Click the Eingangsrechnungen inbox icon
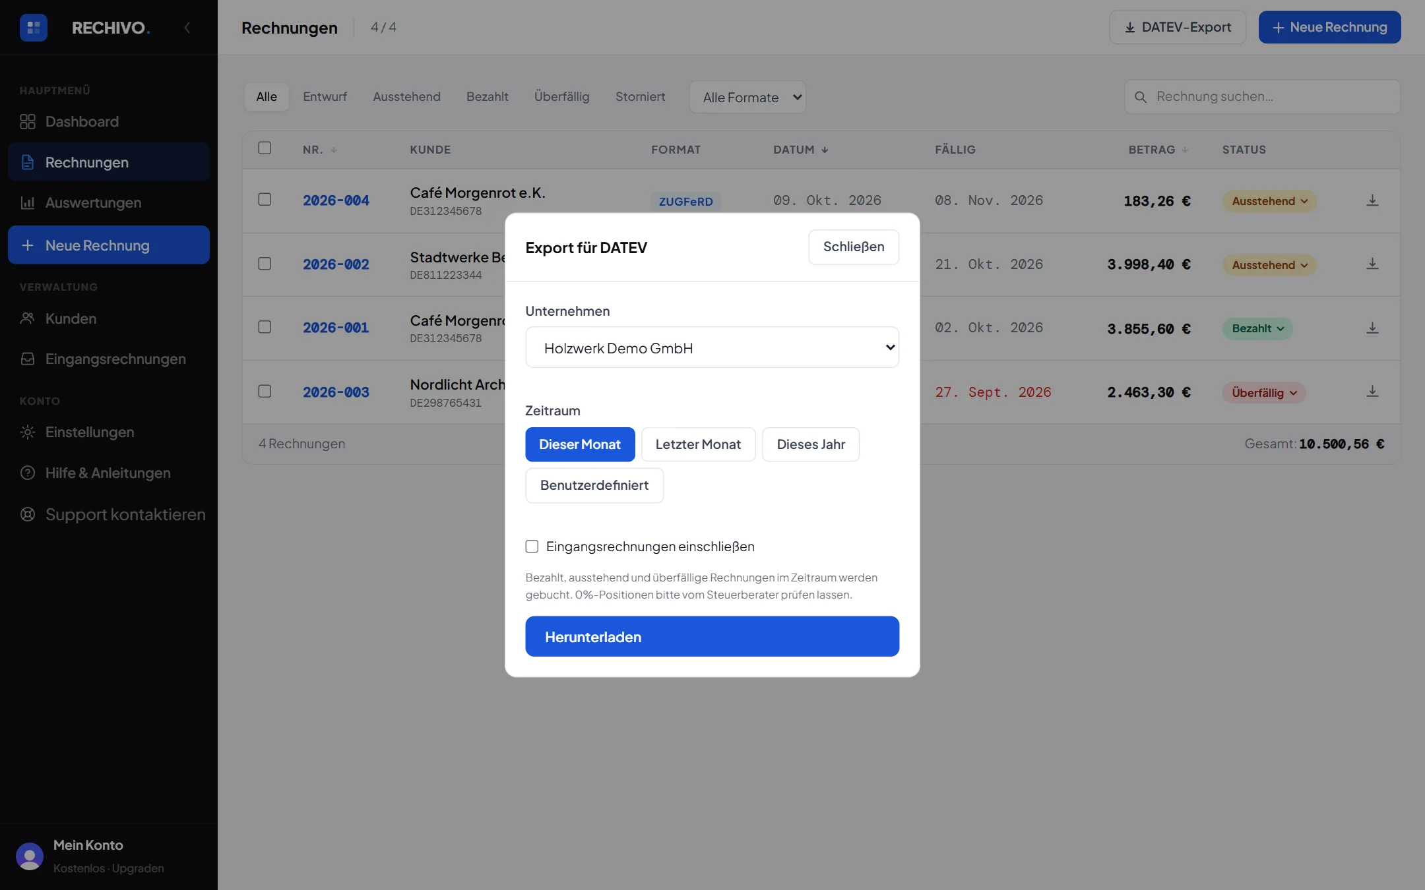This screenshot has height=890, width=1425. [28, 359]
